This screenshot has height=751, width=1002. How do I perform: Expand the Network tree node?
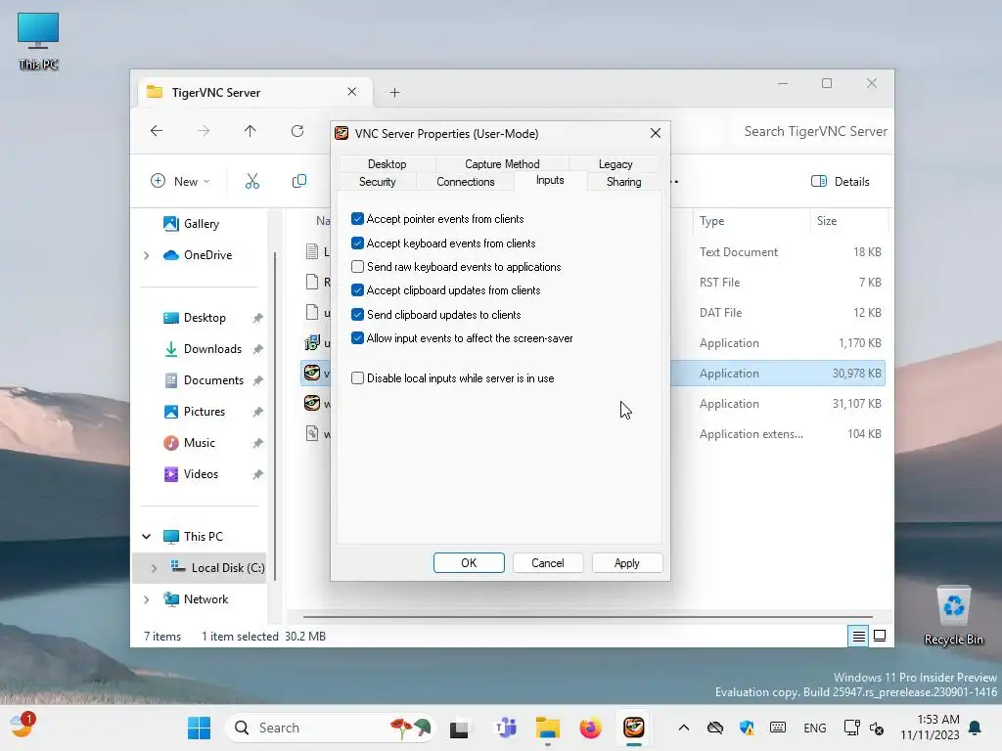click(147, 599)
